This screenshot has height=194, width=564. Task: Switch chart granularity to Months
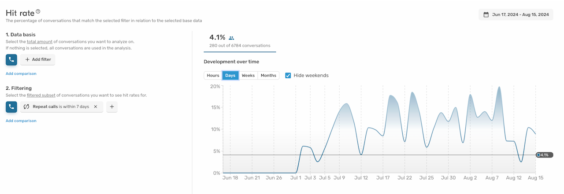268,75
